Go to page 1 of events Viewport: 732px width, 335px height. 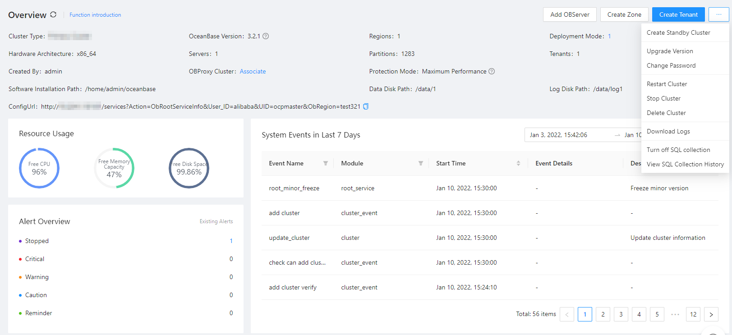pos(585,314)
